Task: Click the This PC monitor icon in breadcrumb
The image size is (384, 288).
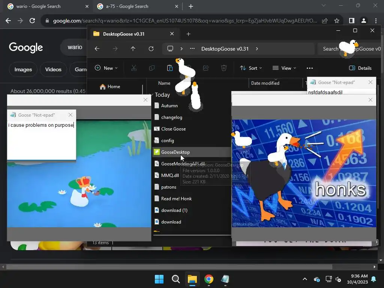Action: tap(170, 49)
